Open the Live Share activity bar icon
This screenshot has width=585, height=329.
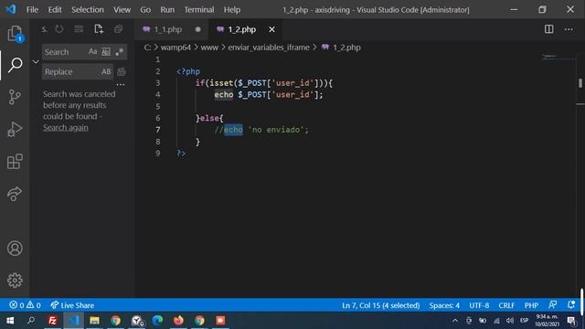point(15,194)
